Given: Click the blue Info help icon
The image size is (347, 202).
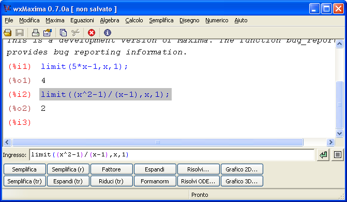Looking at the screenshot, I should [x=108, y=33].
